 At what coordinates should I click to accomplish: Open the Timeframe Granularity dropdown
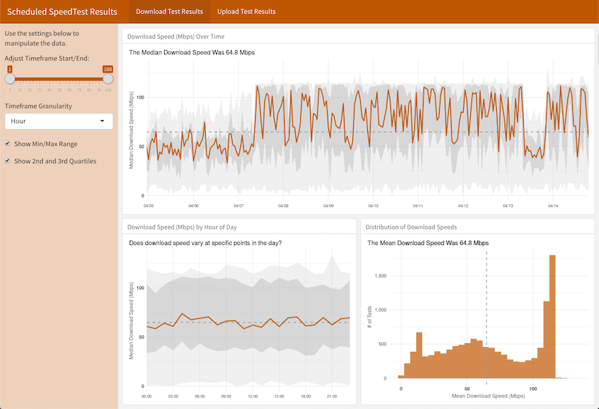coord(58,121)
